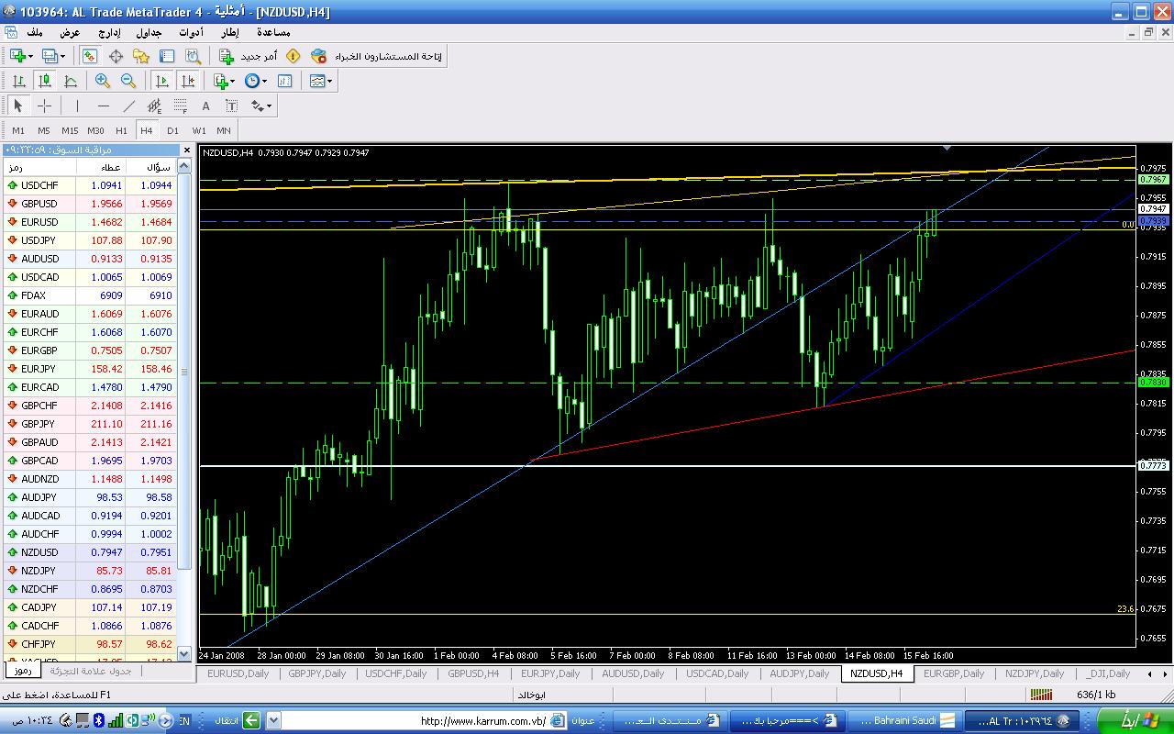Draw a vertical line tool icon
The width and height of the screenshot is (1174, 734).
(77, 106)
